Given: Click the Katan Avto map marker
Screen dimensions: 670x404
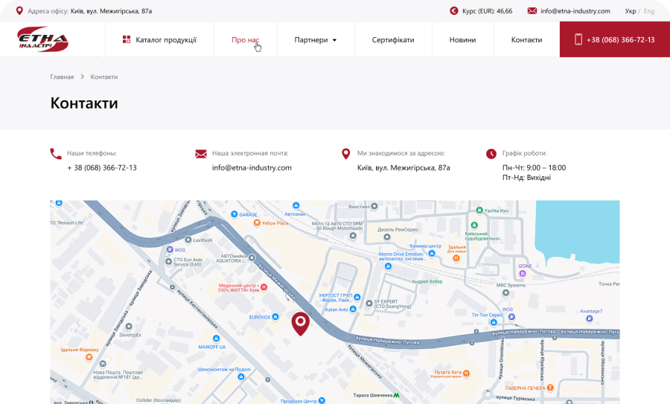Looking at the screenshot, I should coord(353,310).
